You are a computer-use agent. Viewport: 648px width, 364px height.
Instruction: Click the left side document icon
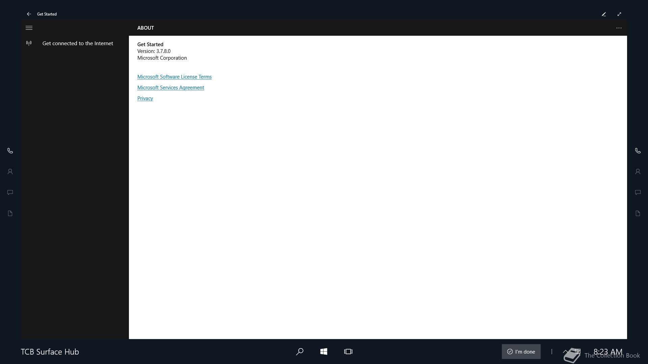[x=10, y=213]
